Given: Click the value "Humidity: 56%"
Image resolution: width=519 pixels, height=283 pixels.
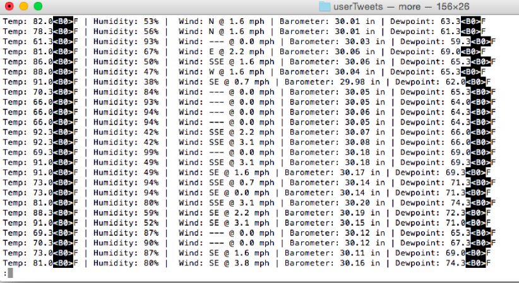Looking at the screenshot, I should (126, 32).
